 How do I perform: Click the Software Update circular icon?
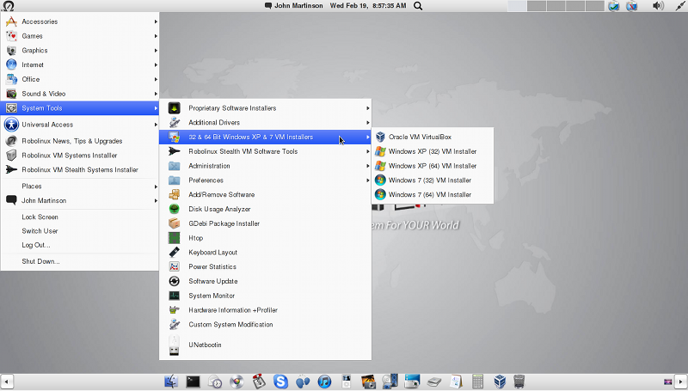(x=175, y=281)
